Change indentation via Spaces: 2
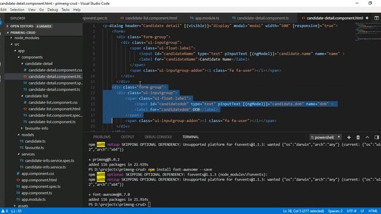Image resolution: width=381 pixels, height=214 pixels. pyautogui.click(x=335, y=211)
